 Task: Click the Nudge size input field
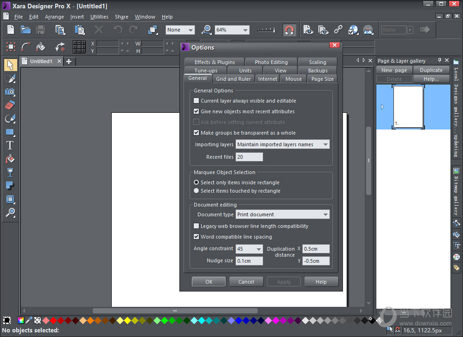click(249, 261)
